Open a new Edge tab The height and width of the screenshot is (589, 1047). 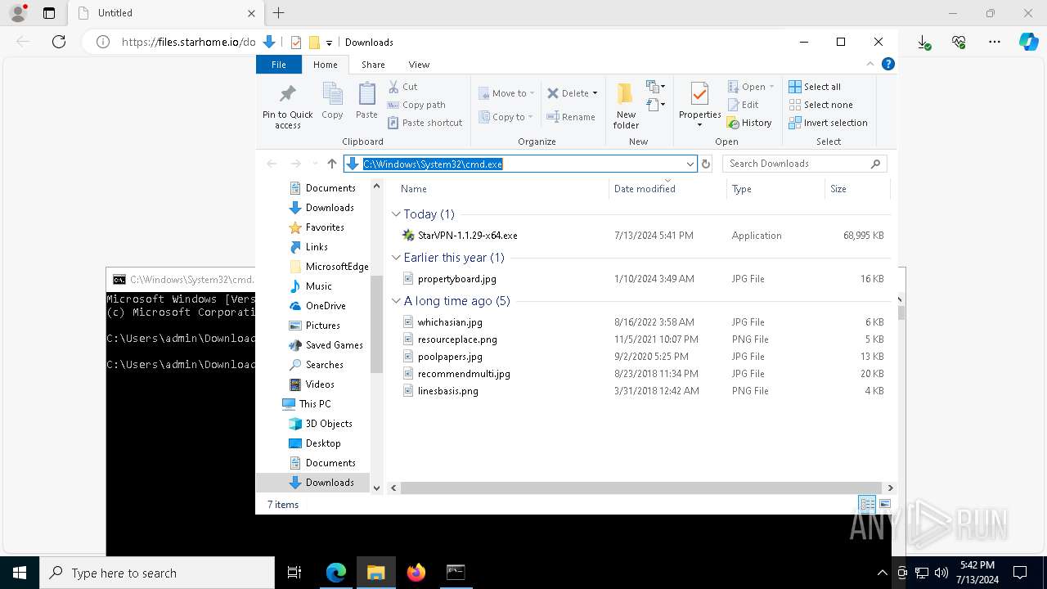point(278,13)
